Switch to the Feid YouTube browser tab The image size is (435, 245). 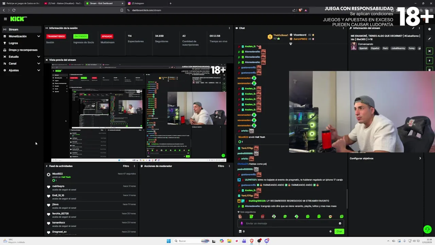[x=63, y=3]
